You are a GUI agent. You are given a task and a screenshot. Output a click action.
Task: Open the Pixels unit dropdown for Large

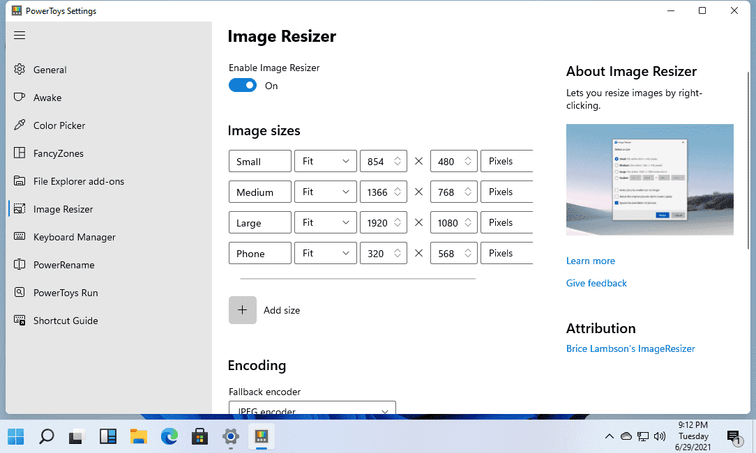(507, 222)
